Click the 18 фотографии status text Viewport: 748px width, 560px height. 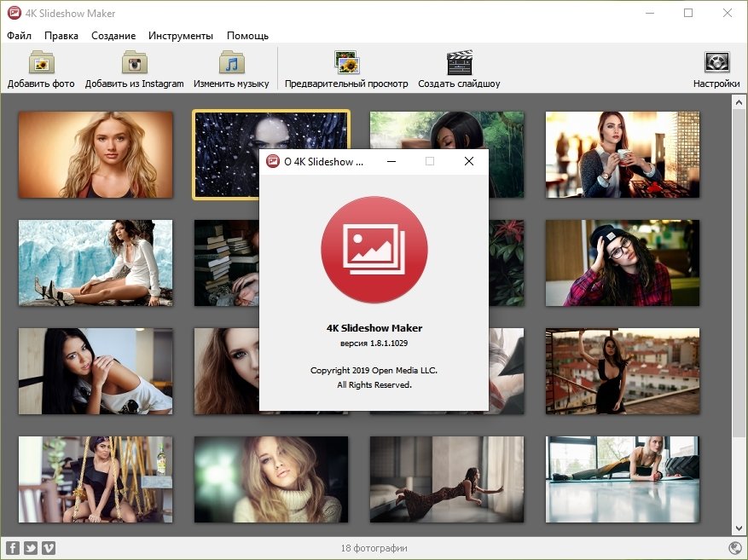(374, 548)
